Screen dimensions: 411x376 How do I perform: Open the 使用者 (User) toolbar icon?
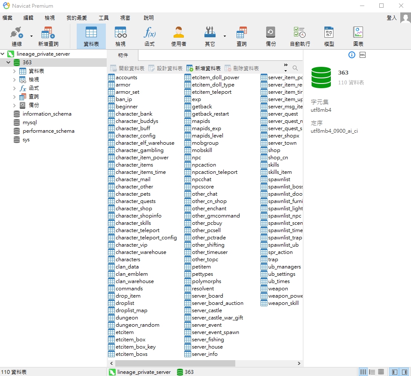click(179, 36)
